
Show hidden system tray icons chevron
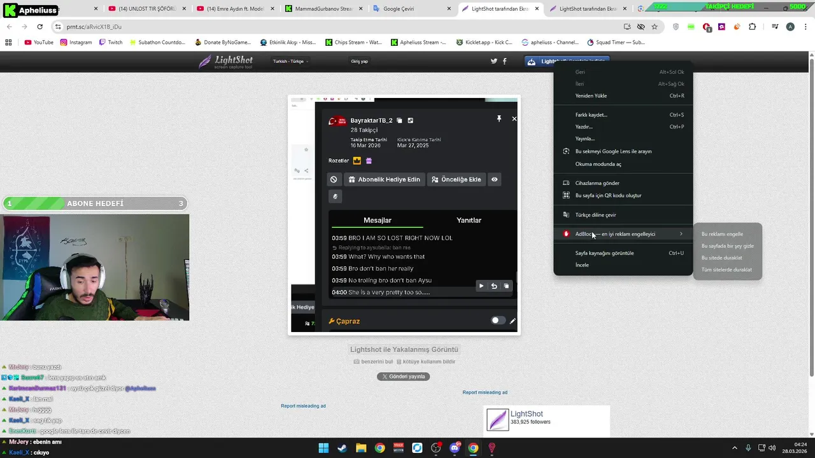click(x=734, y=448)
